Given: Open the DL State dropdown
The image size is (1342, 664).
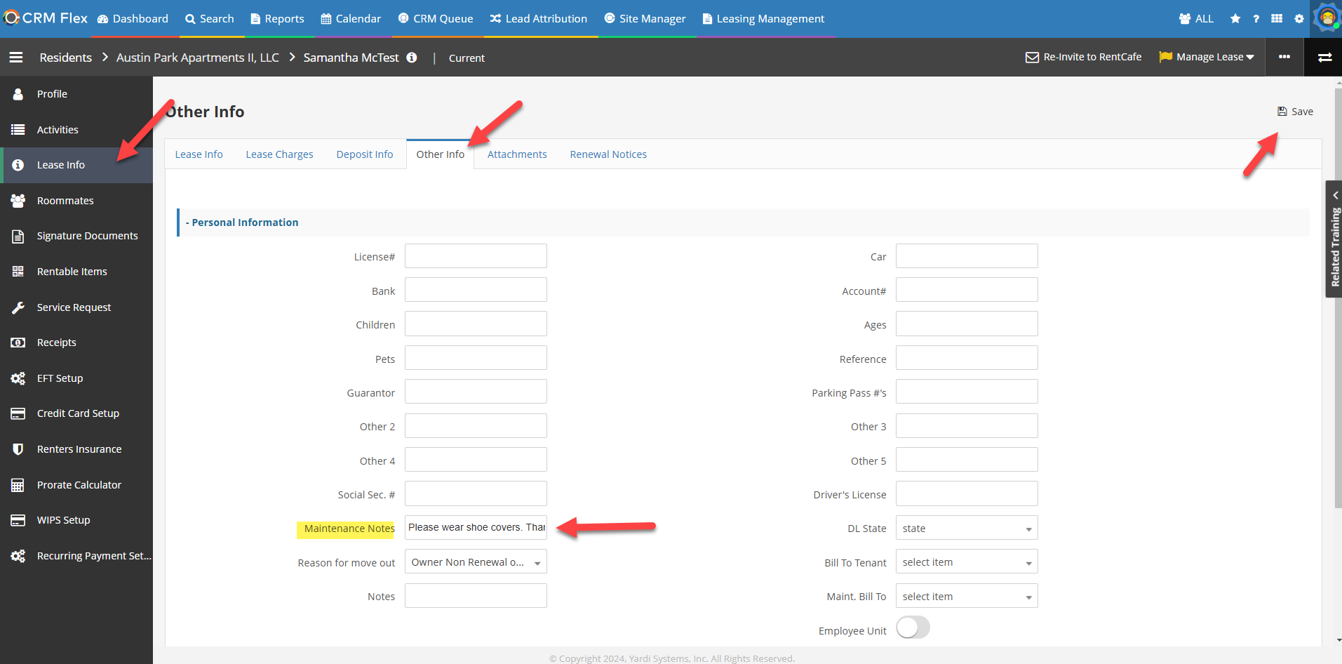Looking at the screenshot, I should [x=966, y=529].
